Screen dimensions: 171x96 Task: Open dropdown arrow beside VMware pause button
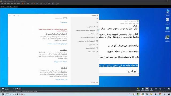click(x=25, y=3)
